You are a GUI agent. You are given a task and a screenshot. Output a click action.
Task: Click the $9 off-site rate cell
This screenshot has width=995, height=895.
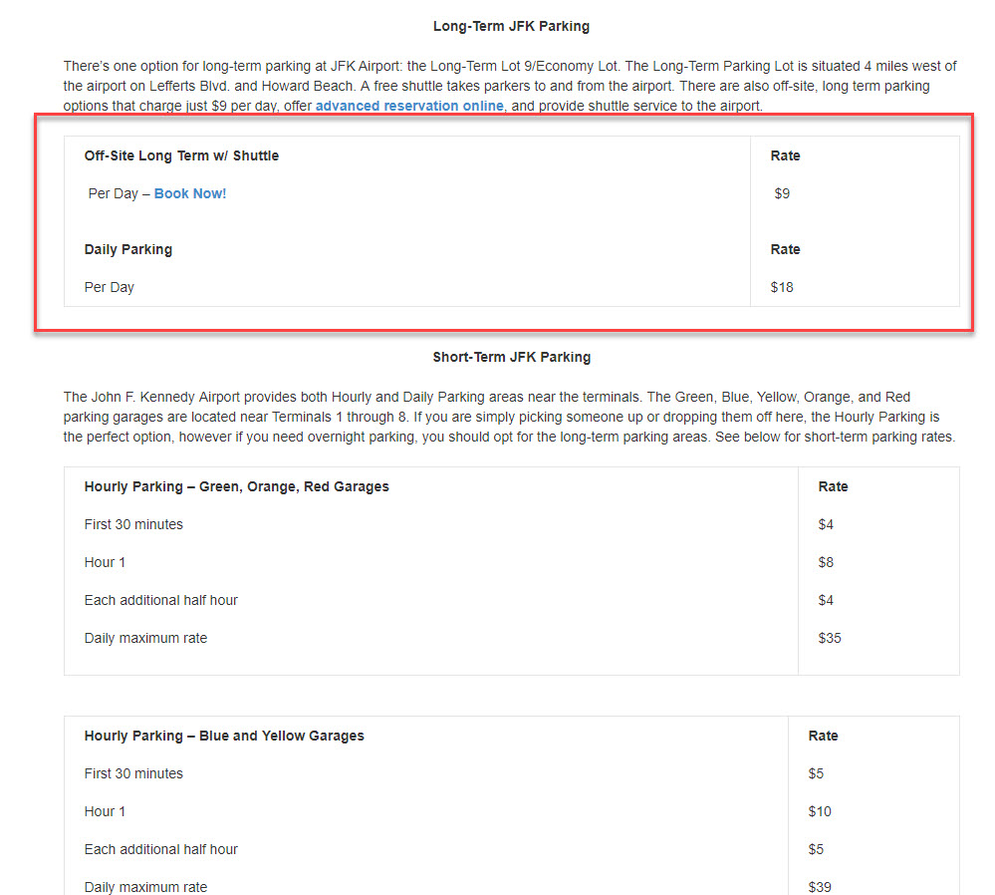pos(782,193)
